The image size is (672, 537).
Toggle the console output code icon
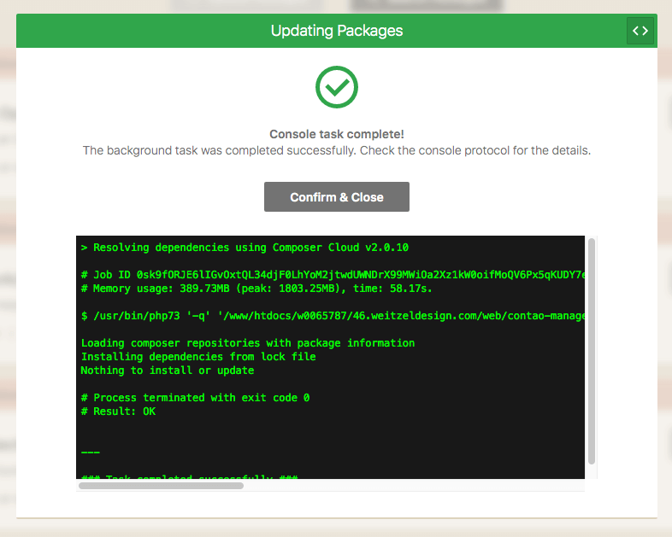click(640, 31)
